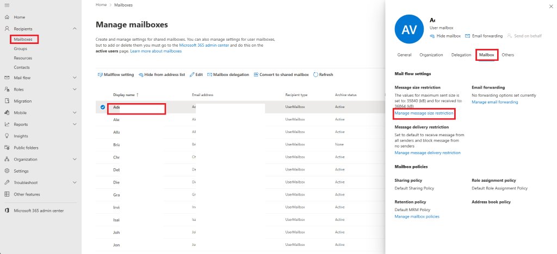557x254 pixels.
Task: Click the Roles icon in sidebar
Action: (7, 89)
